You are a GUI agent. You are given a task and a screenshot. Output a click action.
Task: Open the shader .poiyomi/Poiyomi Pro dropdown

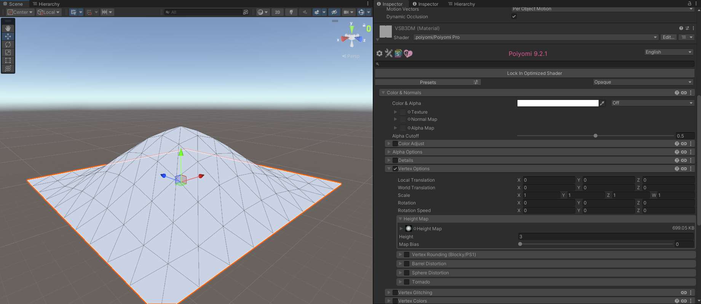[x=536, y=37]
